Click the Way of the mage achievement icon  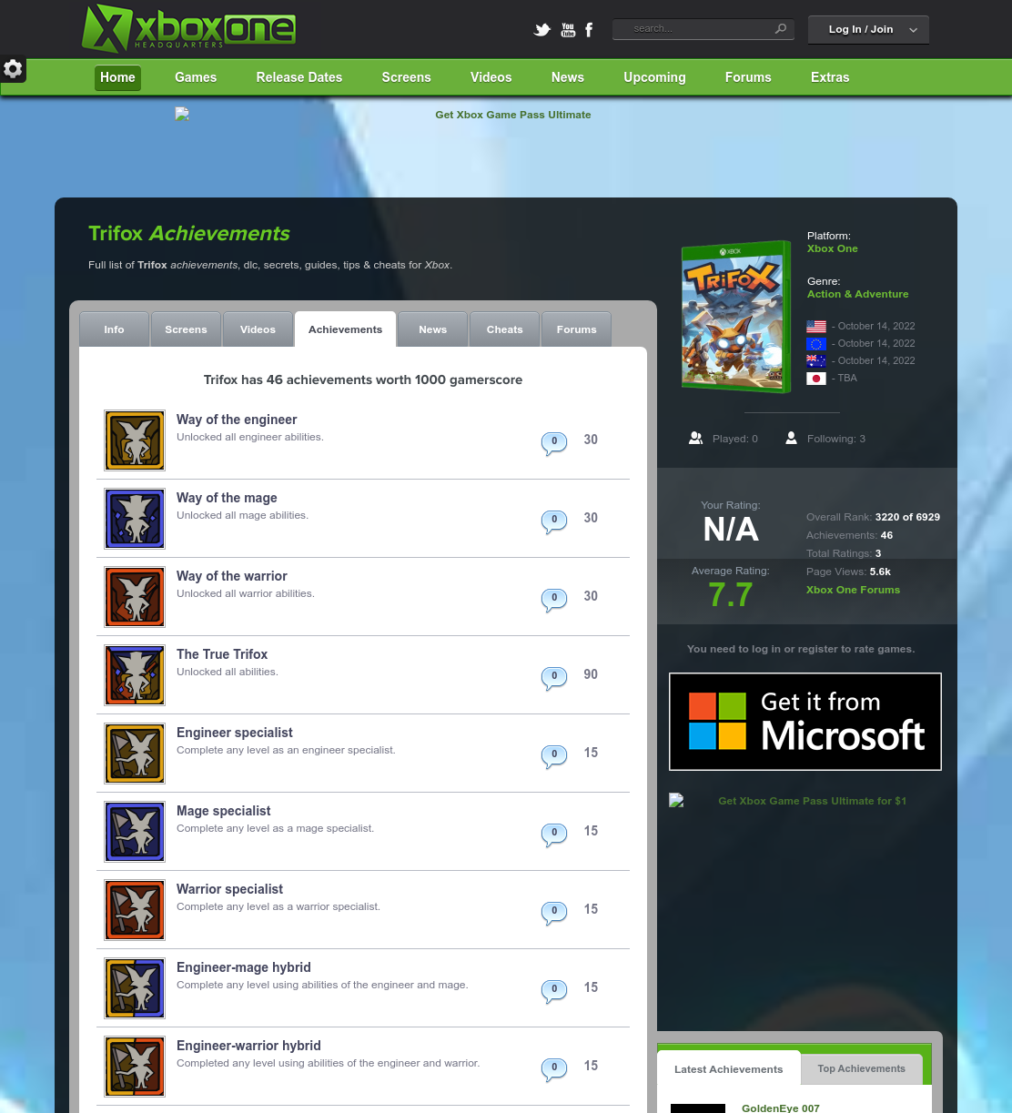pyautogui.click(x=135, y=519)
